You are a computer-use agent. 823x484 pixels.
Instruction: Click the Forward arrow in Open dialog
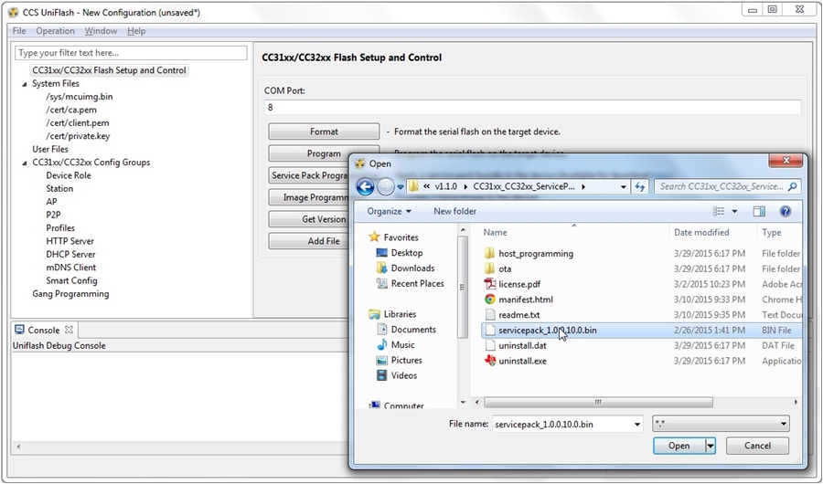386,186
